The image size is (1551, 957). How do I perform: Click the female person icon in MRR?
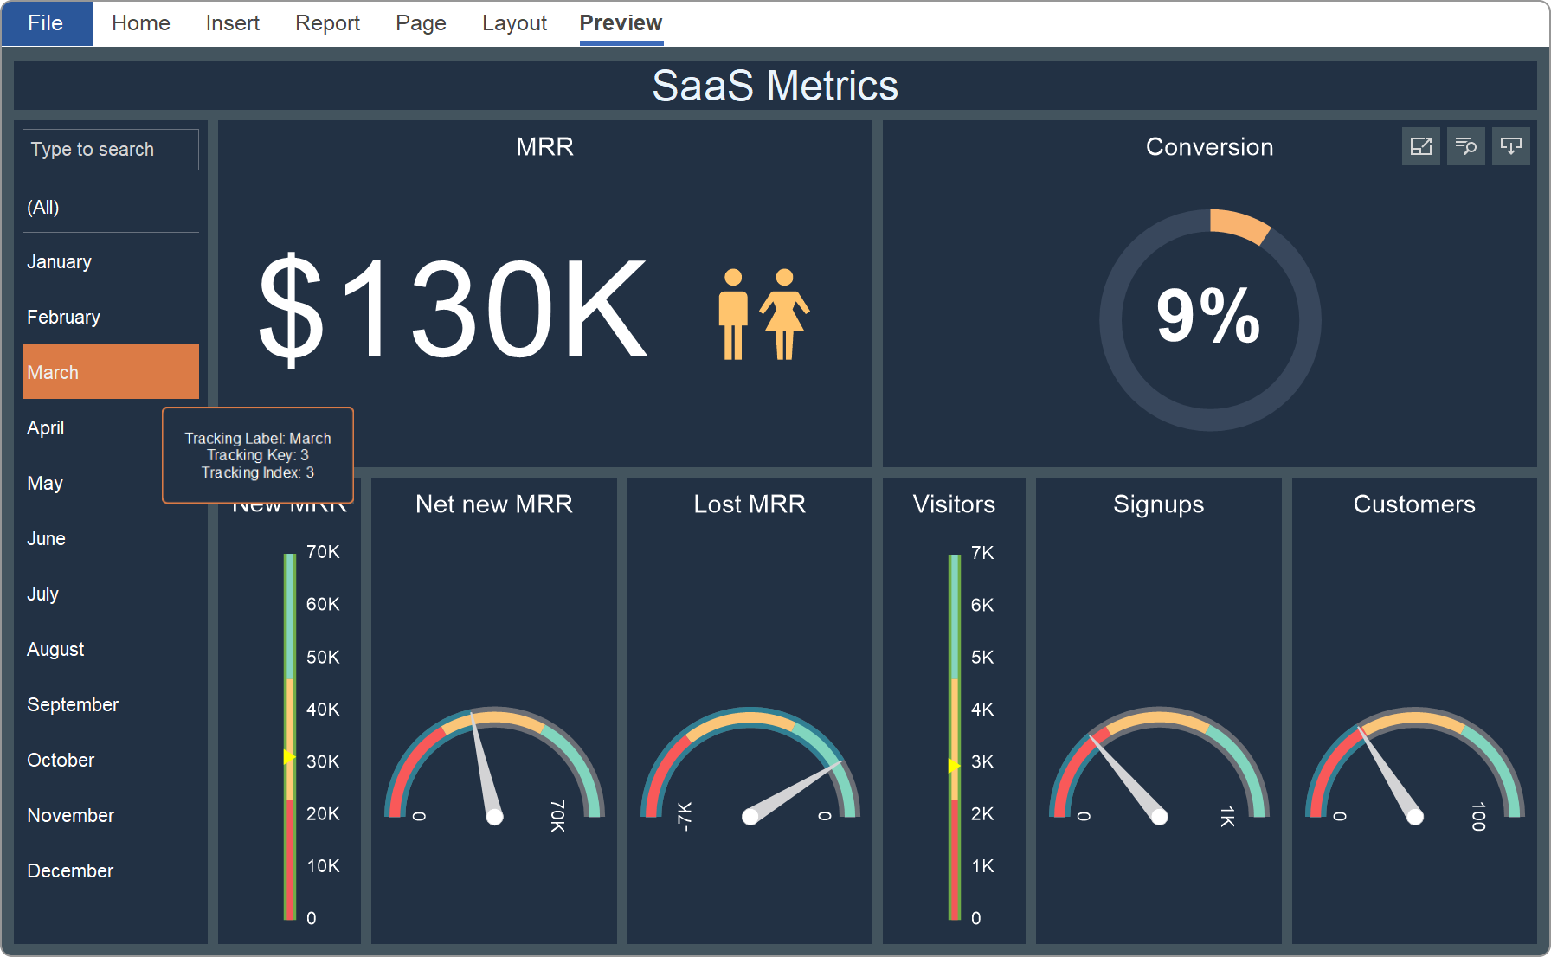coord(784,313)
